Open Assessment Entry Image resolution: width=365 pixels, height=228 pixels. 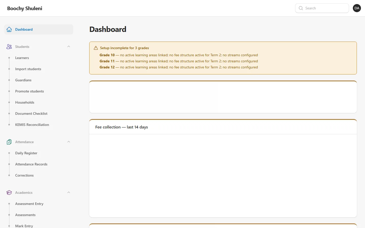[29, 204]
